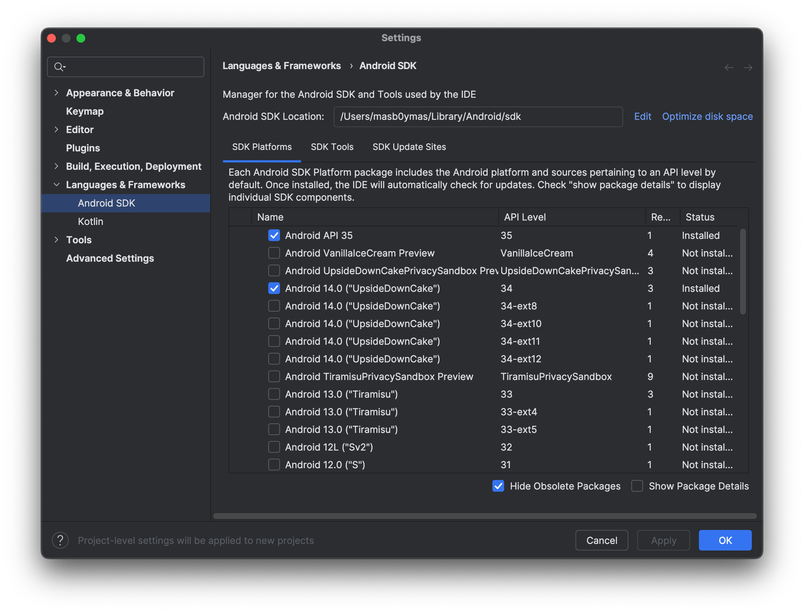Switch to the SDK Tools tab
804x613 pixels.
pyautogui.click(x=331, y=147)
